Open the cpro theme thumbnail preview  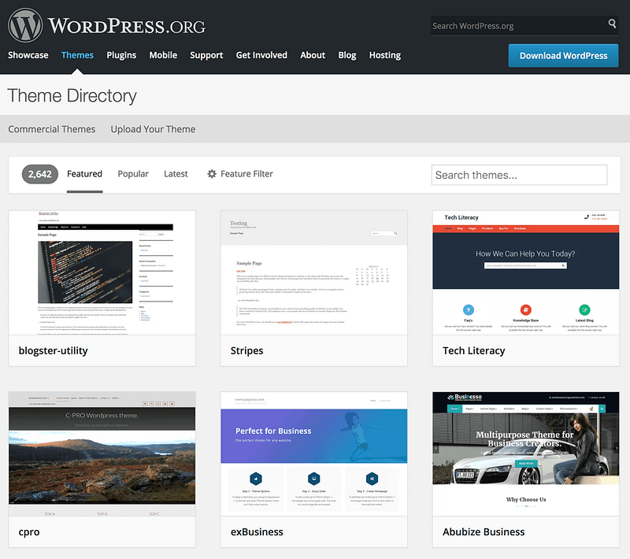[x=102, y=453]
